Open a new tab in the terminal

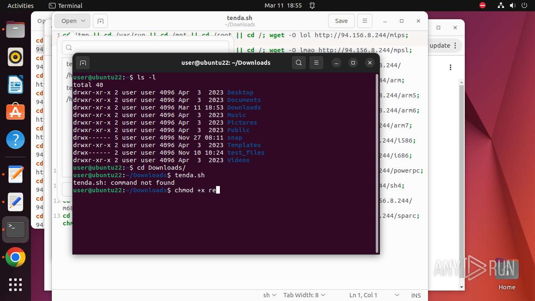point(83,63)
